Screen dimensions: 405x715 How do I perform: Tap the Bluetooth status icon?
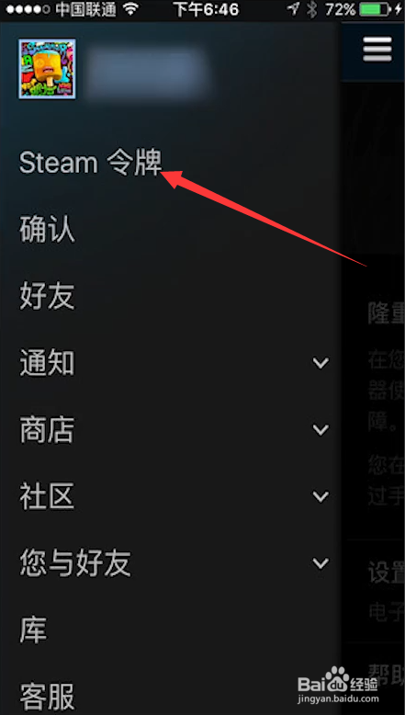click(312, 9)
